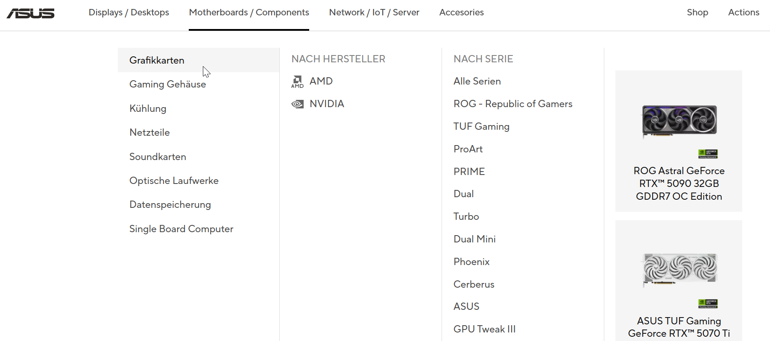
Task: Select ROG - Republic of Gamers series
Action: [x=513, y=104]
